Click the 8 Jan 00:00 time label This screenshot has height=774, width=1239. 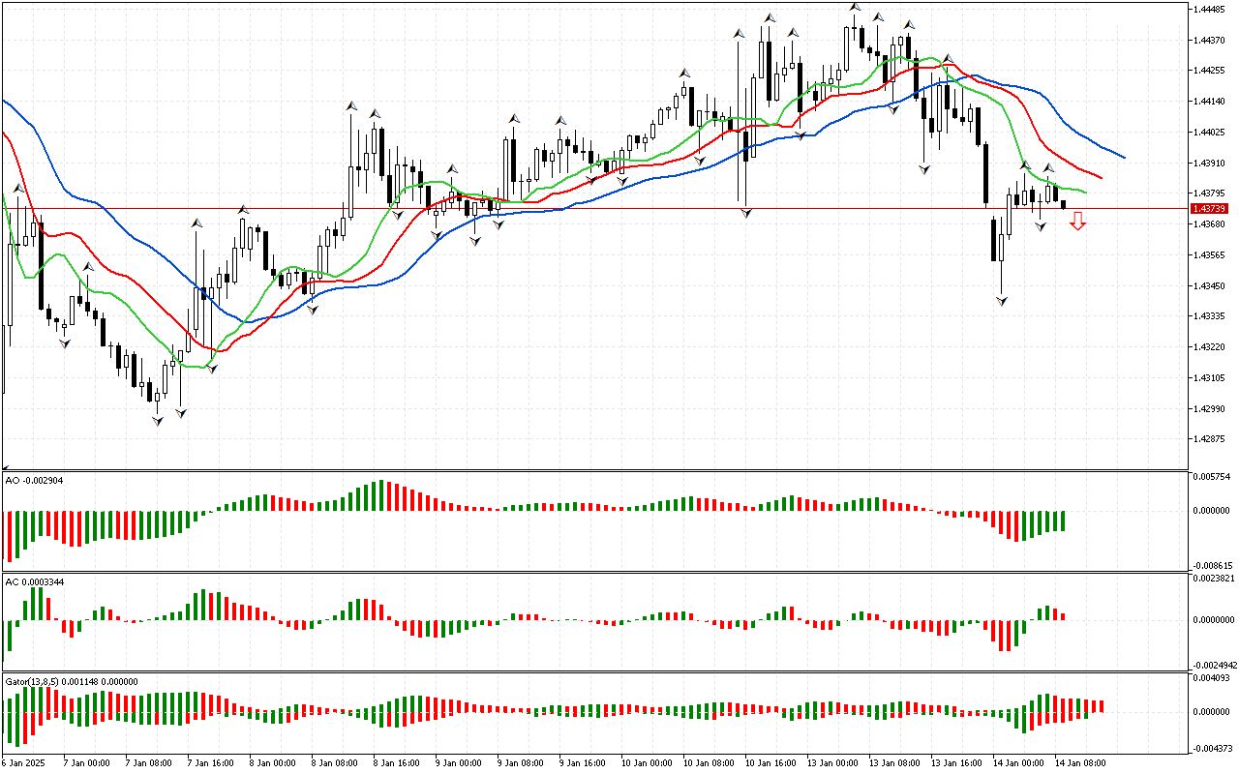pyautogui.click(x=271, y=762)
